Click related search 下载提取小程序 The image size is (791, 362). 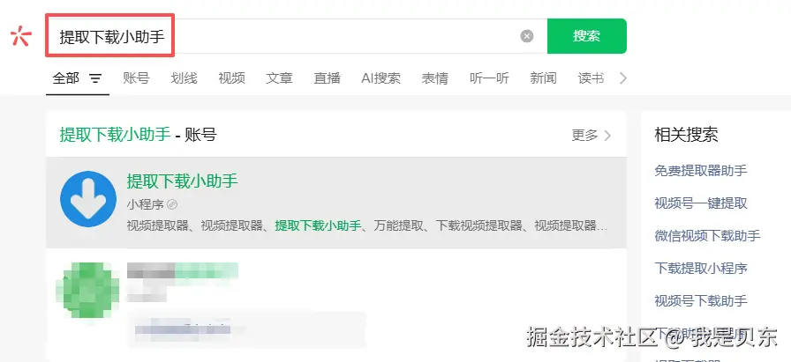click(701, 269)
